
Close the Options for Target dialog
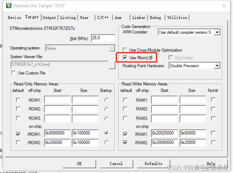coord(224,6)
